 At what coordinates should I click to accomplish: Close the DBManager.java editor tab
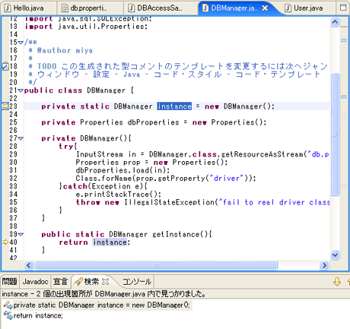coord(265,8)
